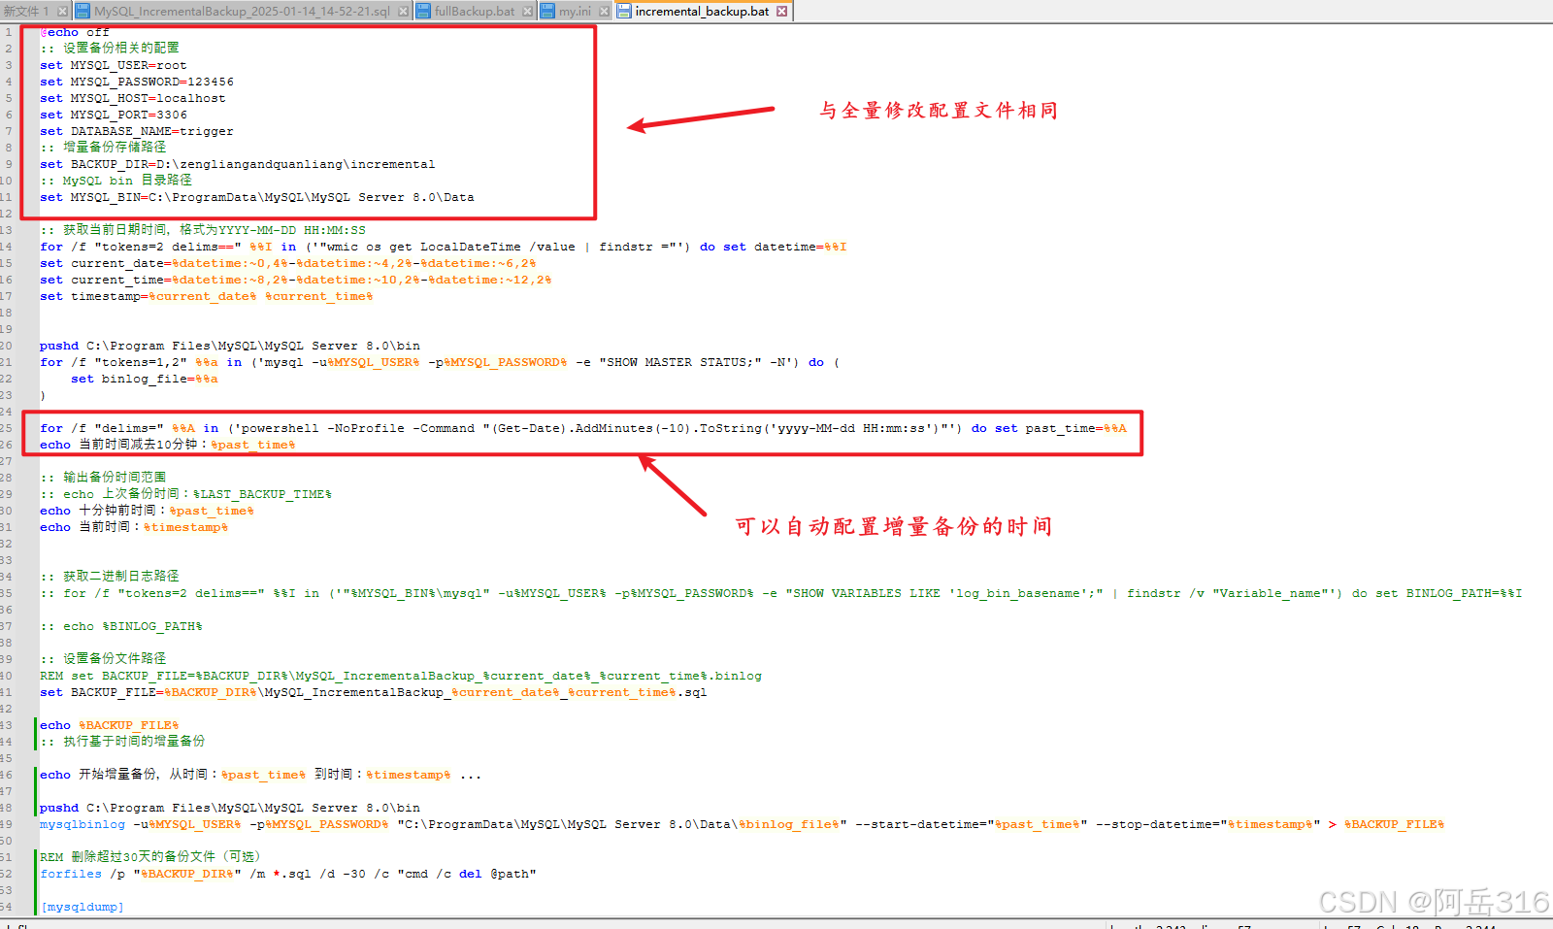Click the 'set MYSQL_PORT=3306' line
The height and width of the screenshot is (929, 1553).
(x=114, y=115)
